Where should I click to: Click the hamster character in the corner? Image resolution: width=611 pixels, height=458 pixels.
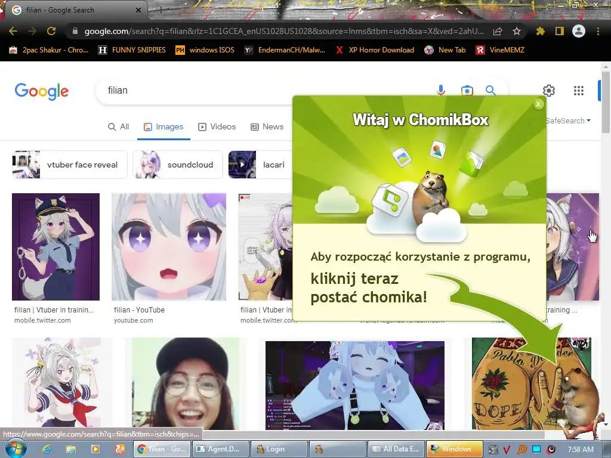(580, 397)
